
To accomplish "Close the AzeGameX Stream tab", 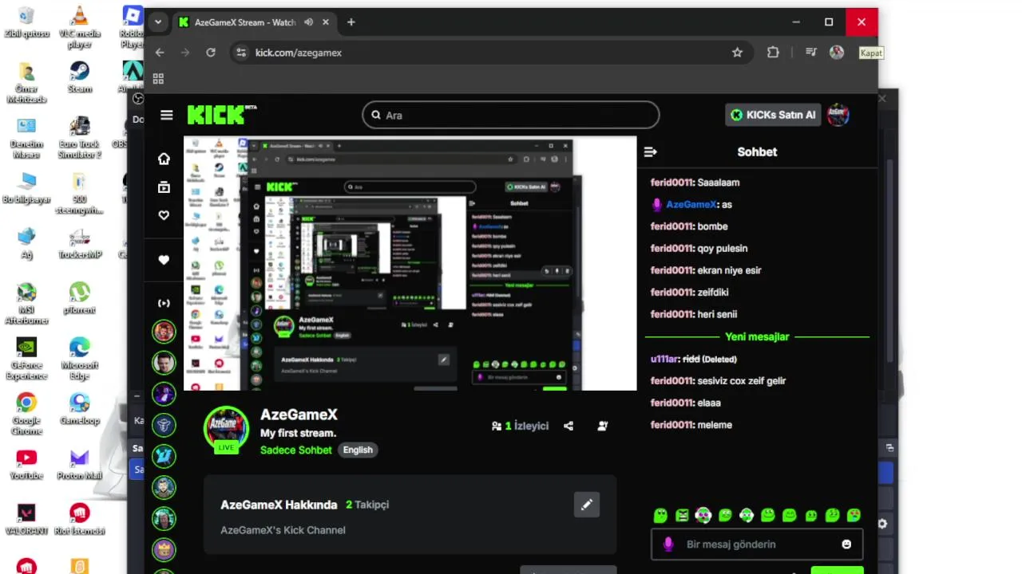I will 326,22.
